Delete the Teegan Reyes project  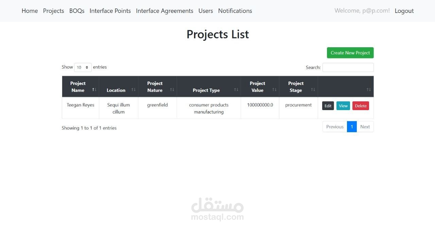[x=361, y=106]
